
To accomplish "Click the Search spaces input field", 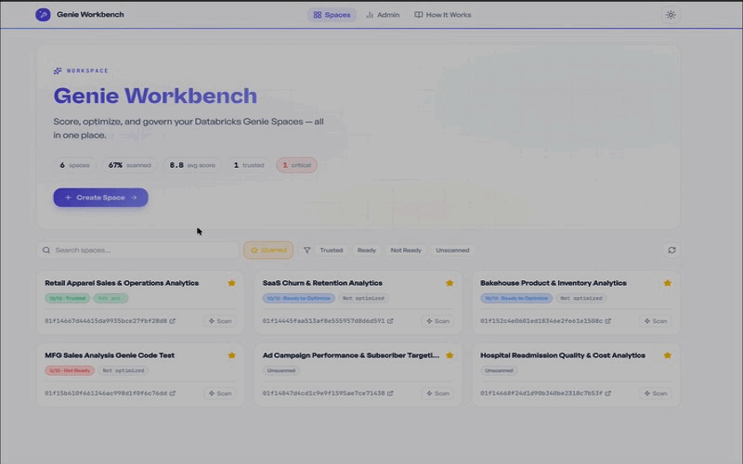I will tap(137, 250).
